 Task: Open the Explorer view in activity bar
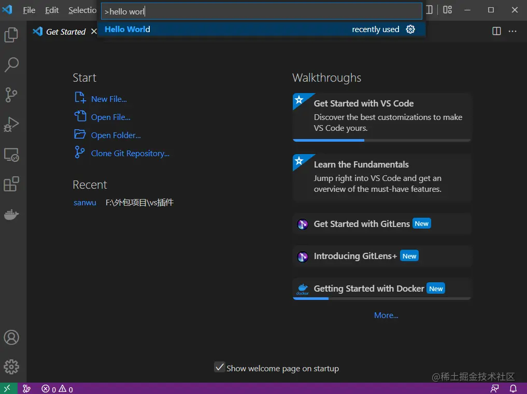click(x=11, y=35)
